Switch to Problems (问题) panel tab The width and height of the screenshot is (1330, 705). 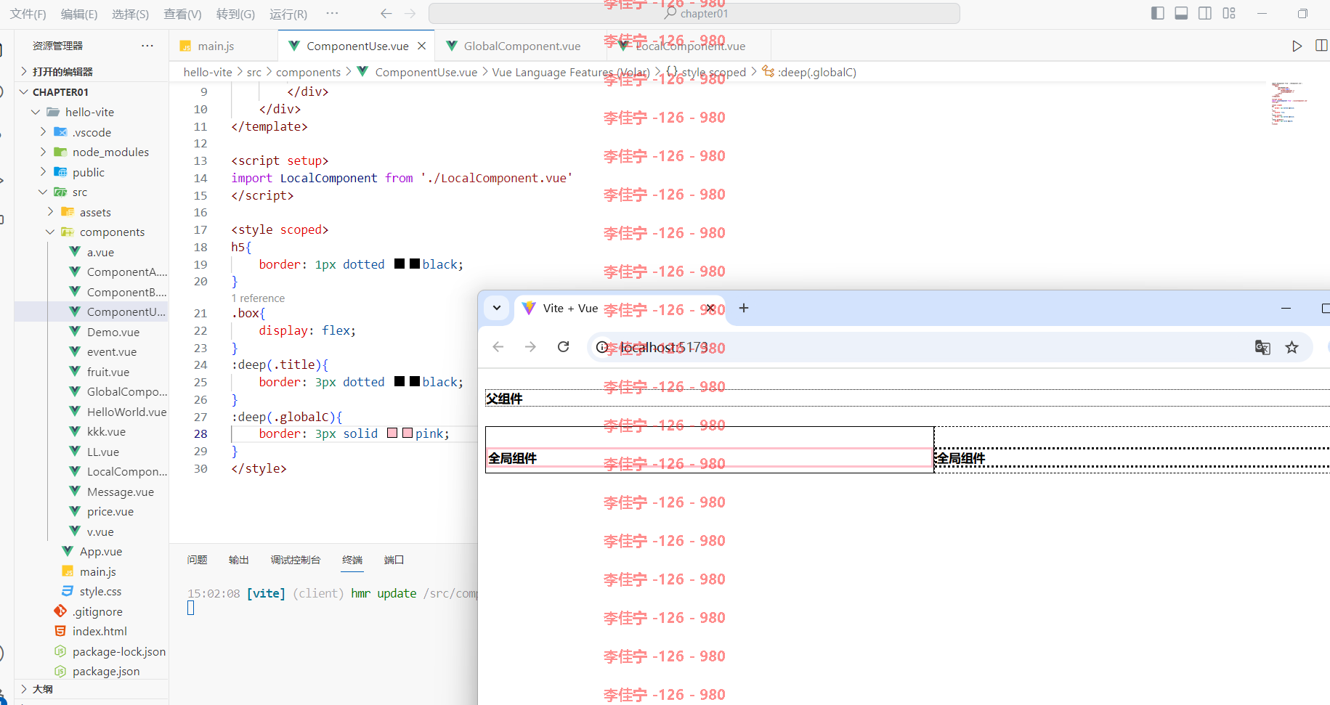click(197, 560)
